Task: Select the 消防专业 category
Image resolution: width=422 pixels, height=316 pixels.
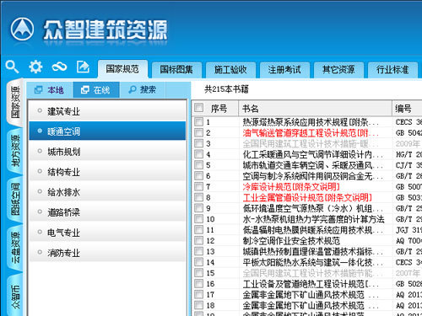Action: click(107, 253)
